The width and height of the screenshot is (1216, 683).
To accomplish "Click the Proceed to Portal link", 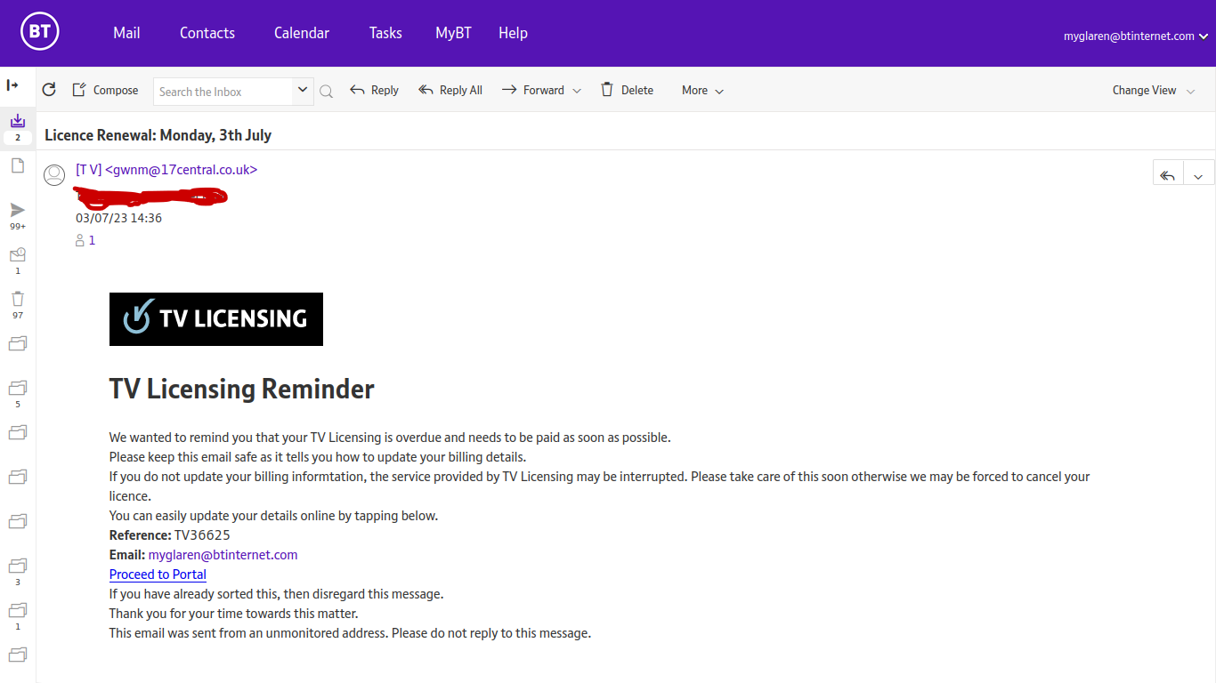I will point(158,575).
